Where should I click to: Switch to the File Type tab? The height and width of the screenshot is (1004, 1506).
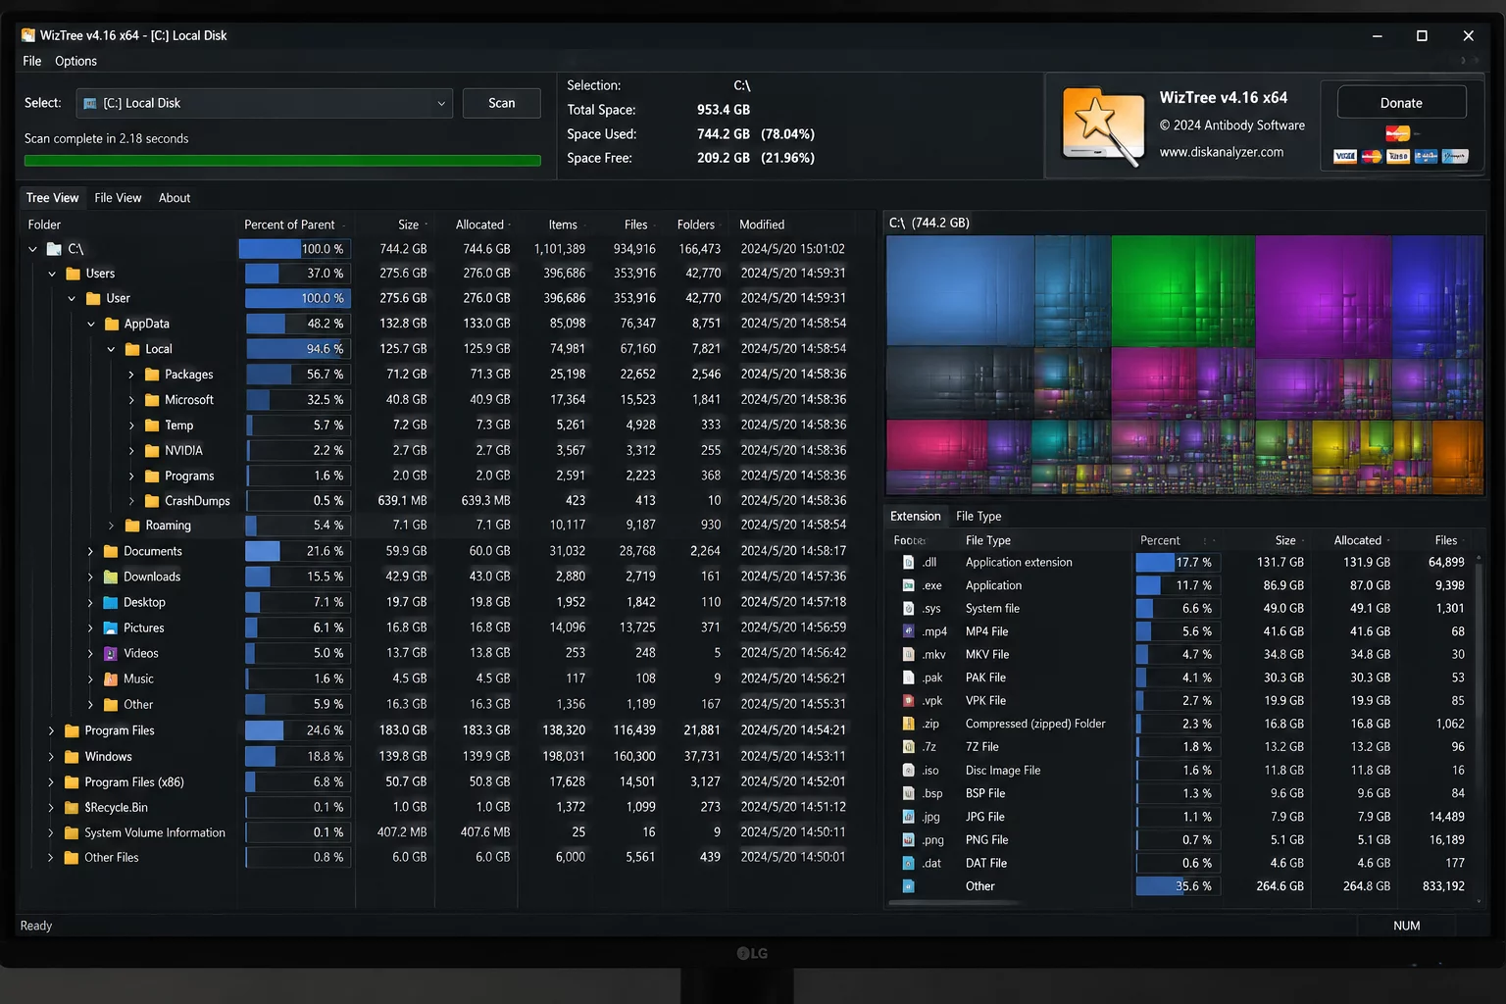(979, 517)
